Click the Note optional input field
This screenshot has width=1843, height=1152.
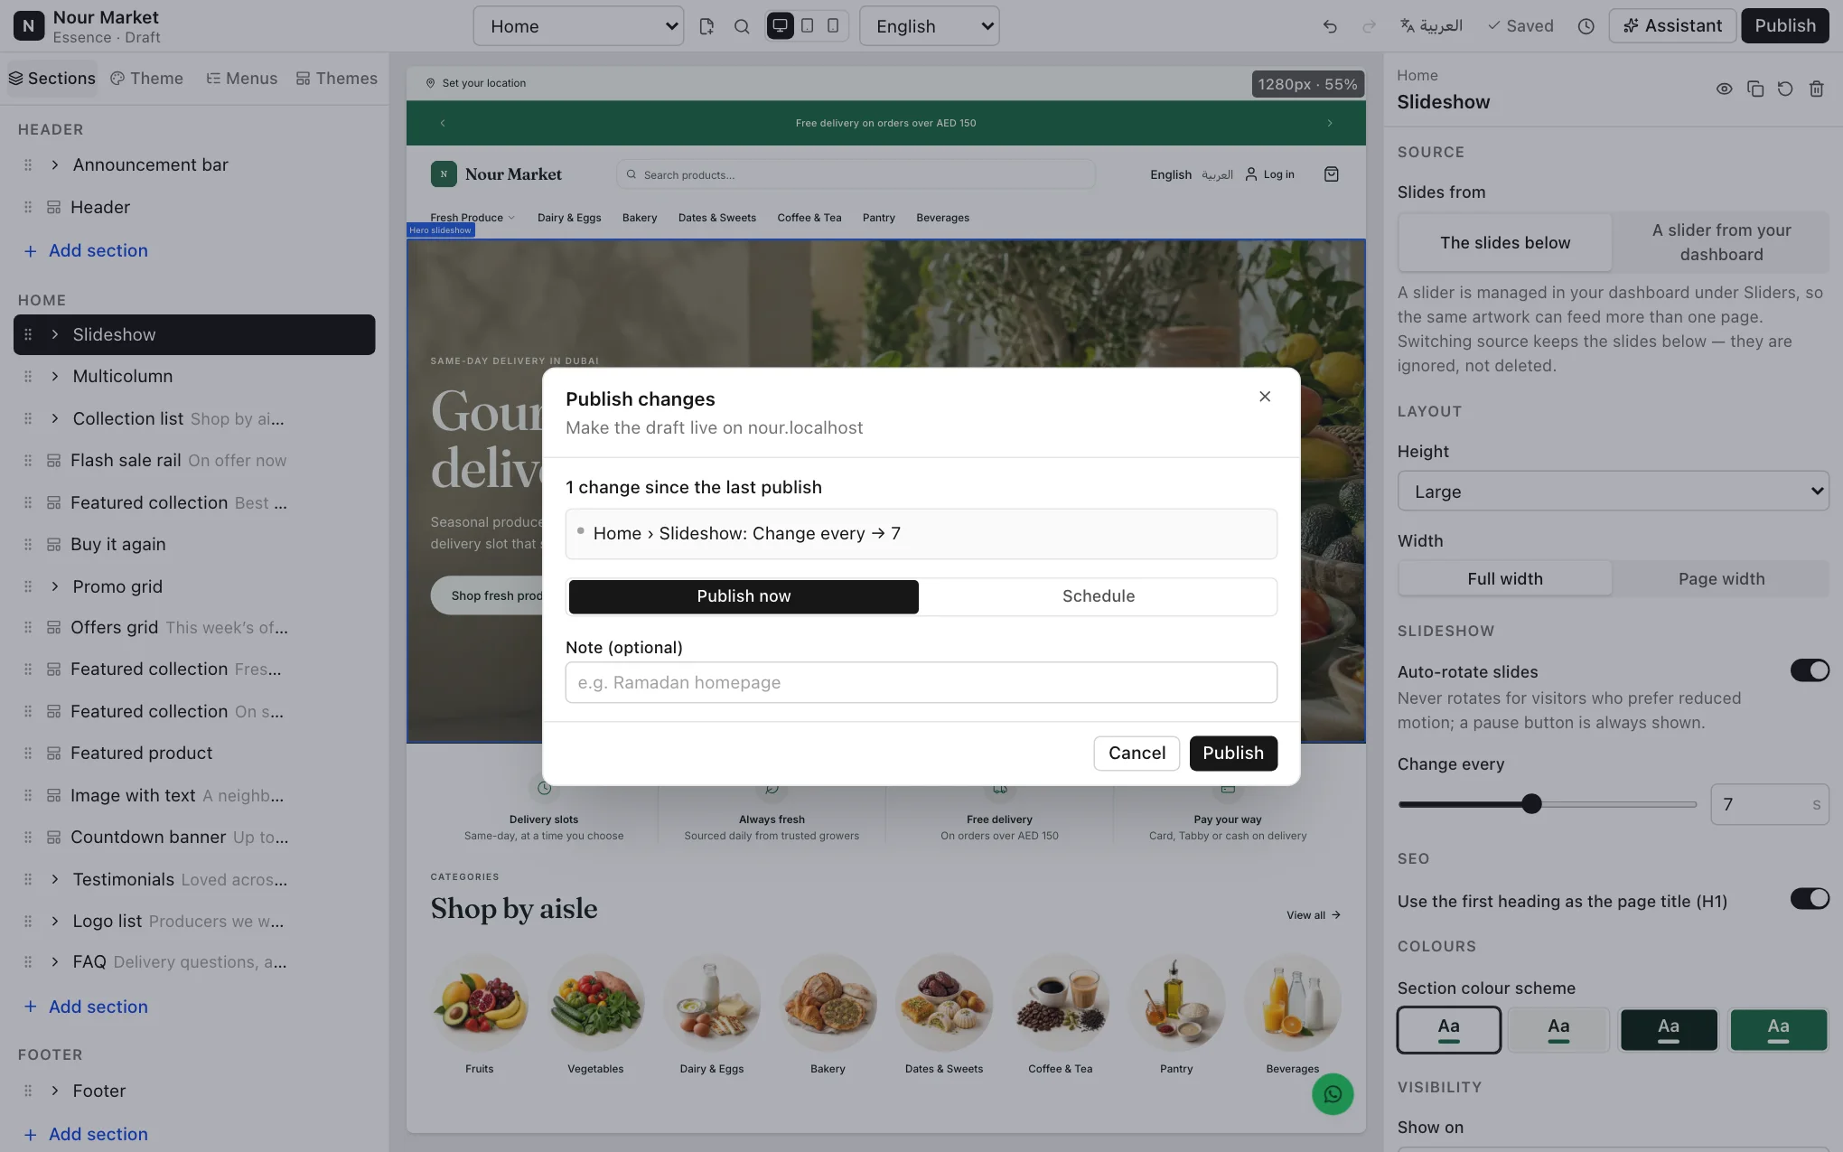point(921,682)
